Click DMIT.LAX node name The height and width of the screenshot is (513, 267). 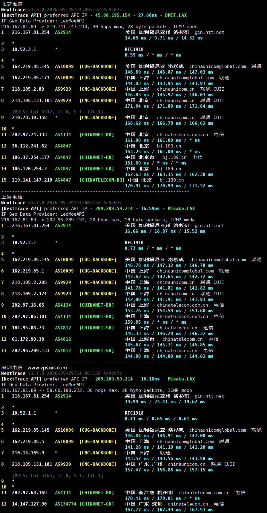(x=176, y=15)
